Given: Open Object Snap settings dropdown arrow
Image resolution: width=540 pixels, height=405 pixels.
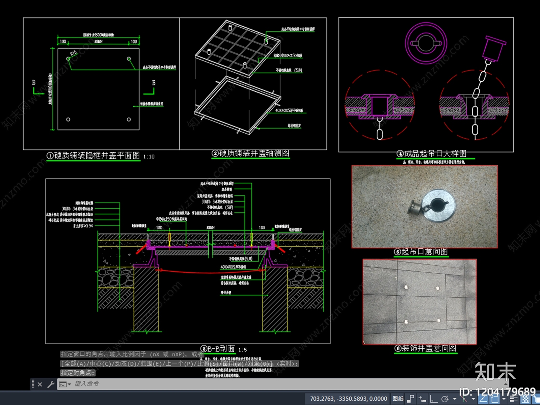Looking at the screenshot, I should pos(504,399).
